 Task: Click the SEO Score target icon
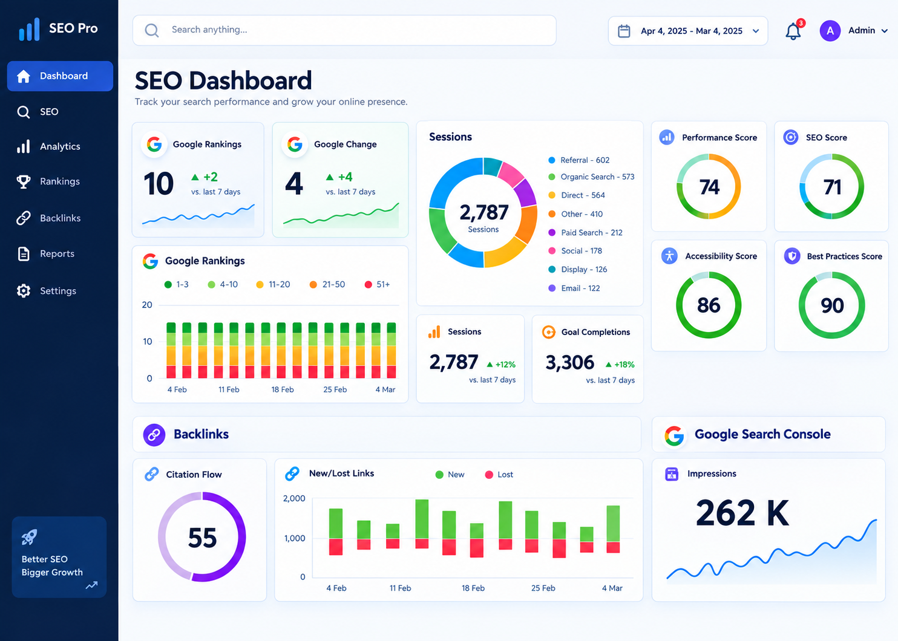790,137
